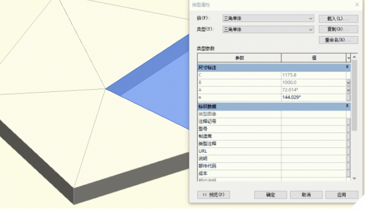Click the associate button in URL row
The height and width of the screenshot is (210, 365).
(348, 151)
